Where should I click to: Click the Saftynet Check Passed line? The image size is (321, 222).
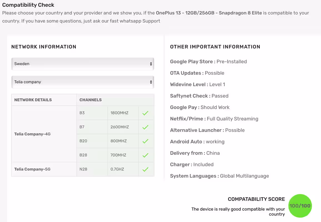199,96
